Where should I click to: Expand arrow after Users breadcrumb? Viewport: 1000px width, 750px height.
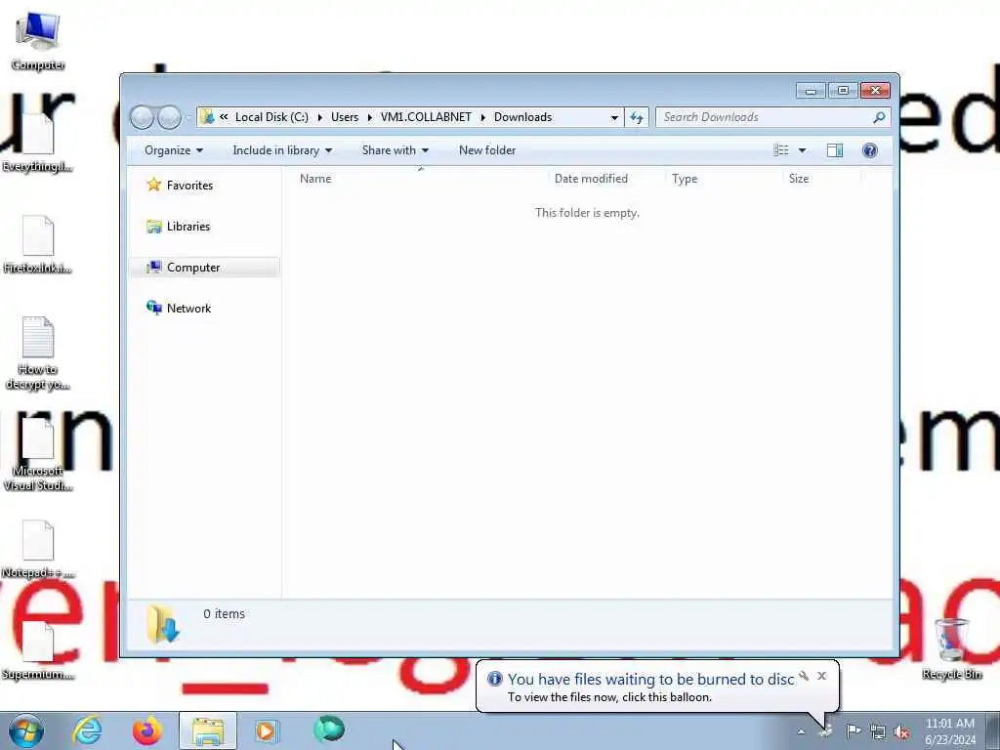point(370,117)
